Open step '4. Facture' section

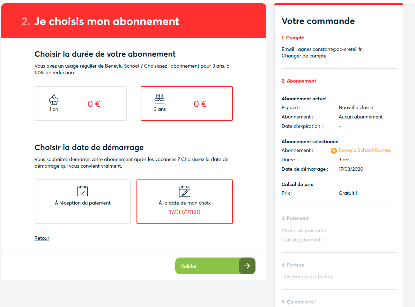tap(292, 265)
